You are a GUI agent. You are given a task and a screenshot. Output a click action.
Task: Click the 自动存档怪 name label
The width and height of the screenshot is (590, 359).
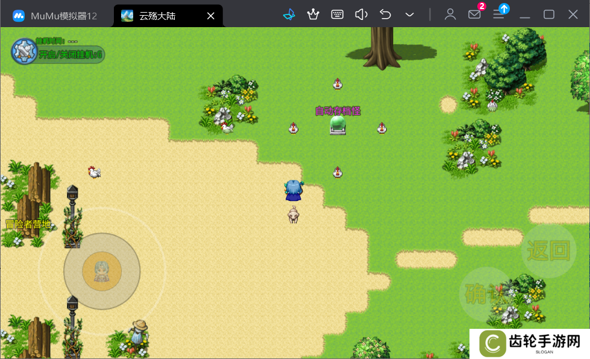[338, 111]
